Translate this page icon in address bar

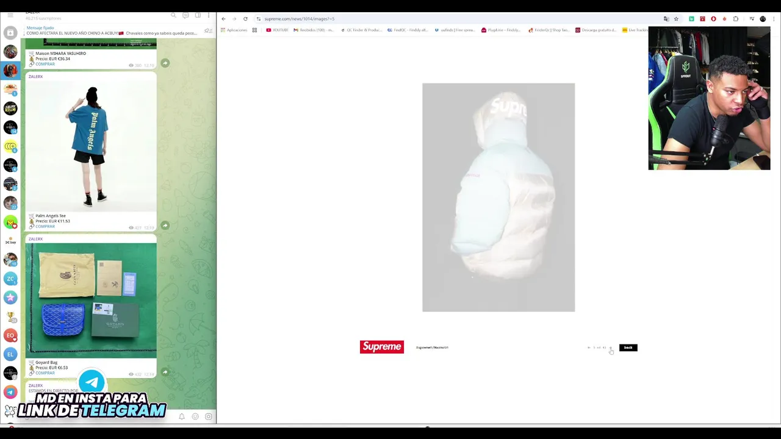tap(666, 19)
